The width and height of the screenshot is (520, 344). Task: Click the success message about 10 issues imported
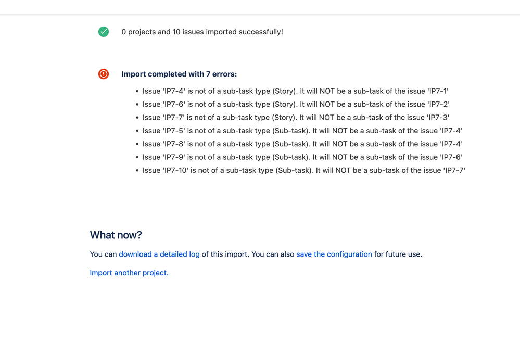click(x=202, y=32)
